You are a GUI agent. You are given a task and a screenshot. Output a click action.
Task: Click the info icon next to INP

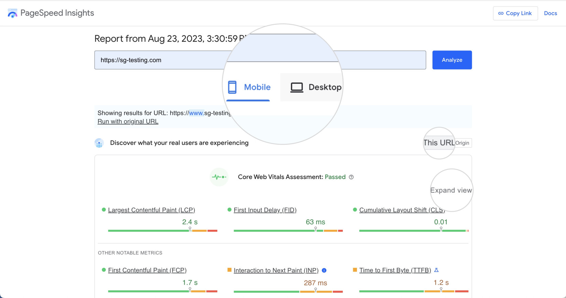click(x=324, y=271)
